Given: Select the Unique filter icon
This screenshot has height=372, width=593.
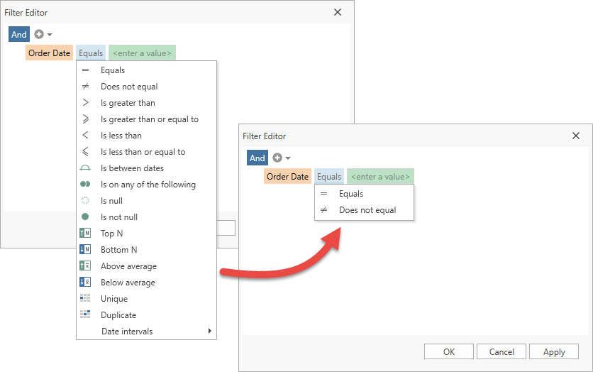Looking at the screenshot, I should tap(85, 299).
